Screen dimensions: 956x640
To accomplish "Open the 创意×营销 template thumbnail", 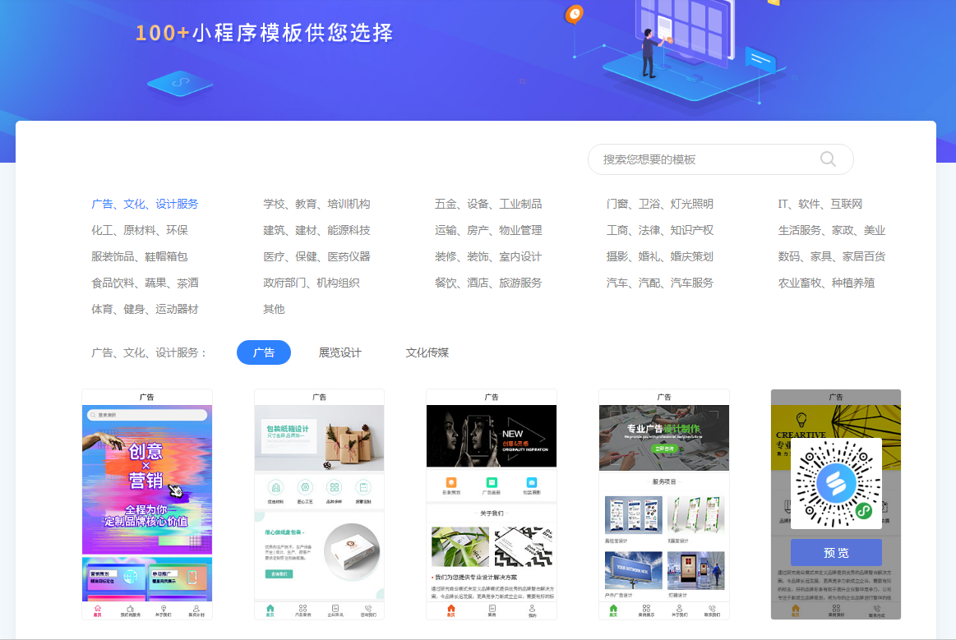I will coord(147,504).
